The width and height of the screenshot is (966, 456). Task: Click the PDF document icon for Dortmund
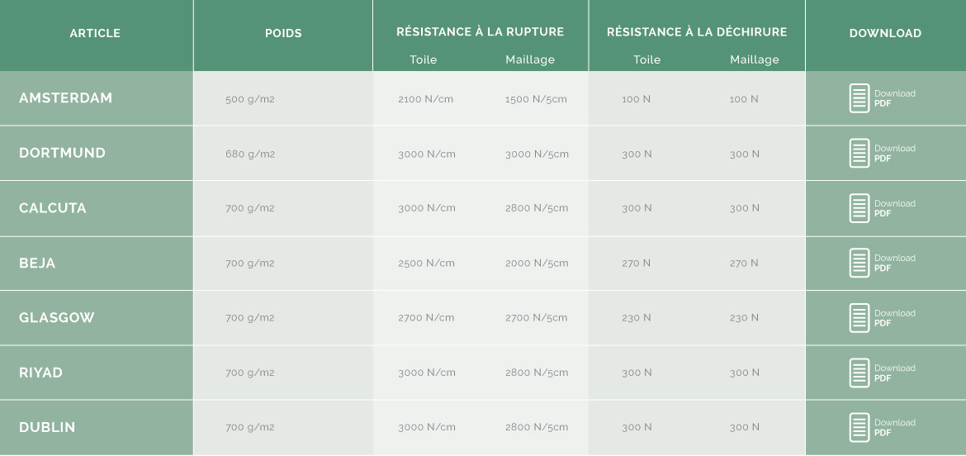[x=859, y=154]
